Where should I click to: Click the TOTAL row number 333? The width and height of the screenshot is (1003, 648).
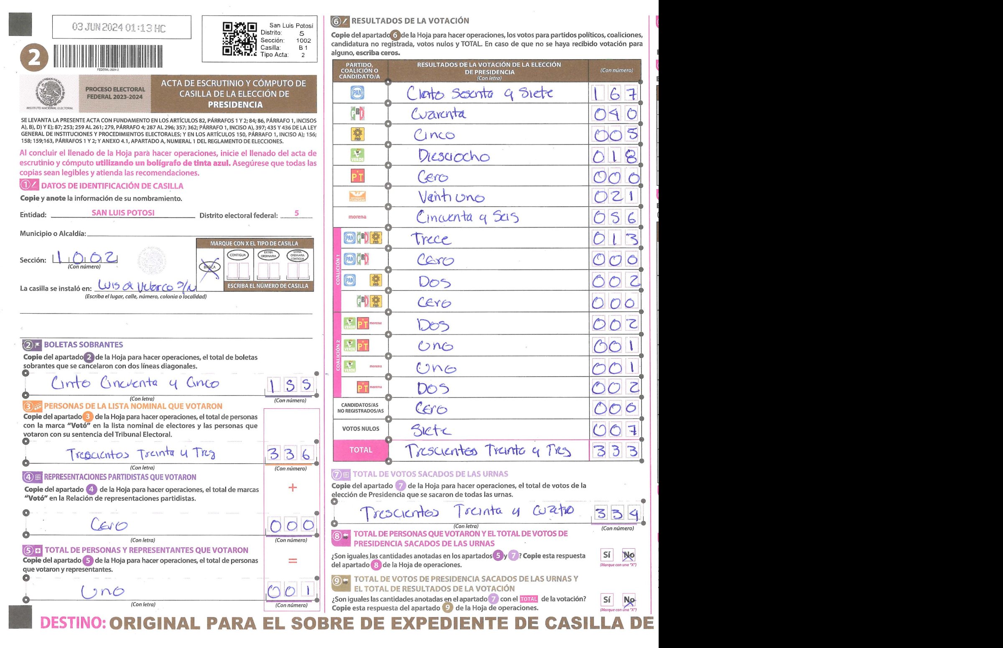coord(615,451)
